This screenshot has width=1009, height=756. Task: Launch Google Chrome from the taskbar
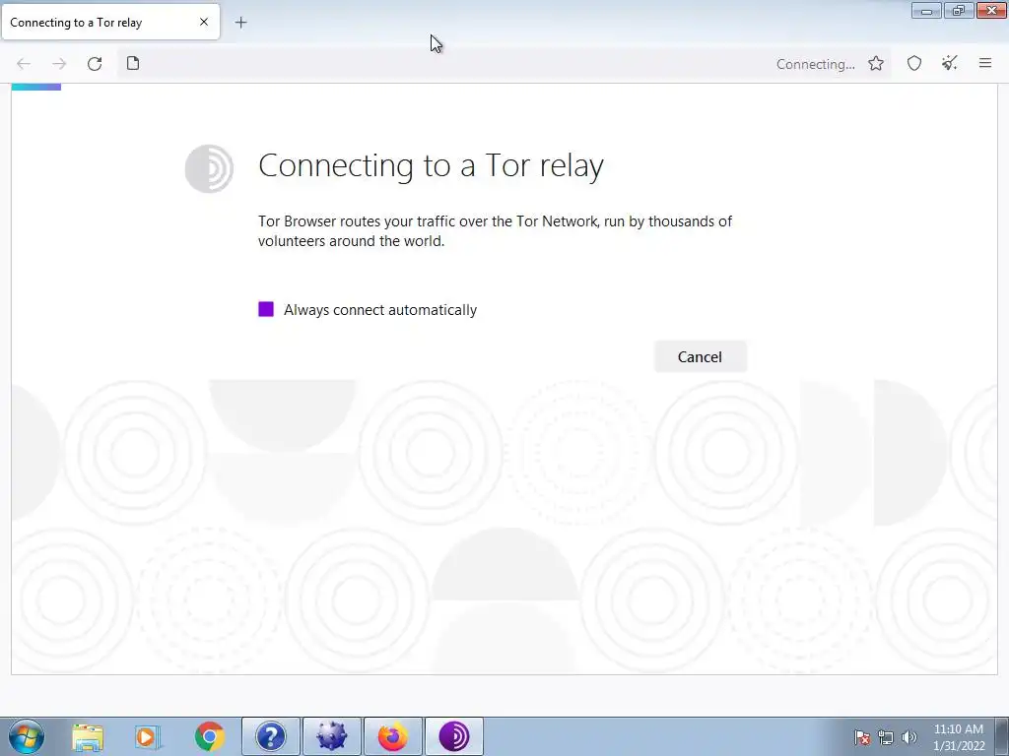[x=209, y=737]
